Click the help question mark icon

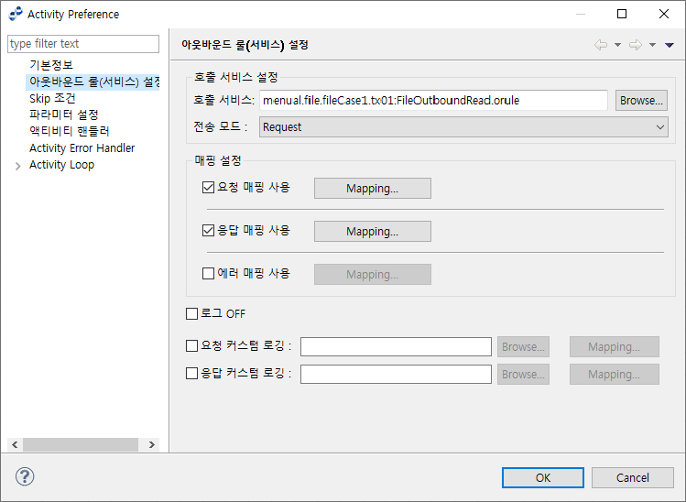[25, 477]
